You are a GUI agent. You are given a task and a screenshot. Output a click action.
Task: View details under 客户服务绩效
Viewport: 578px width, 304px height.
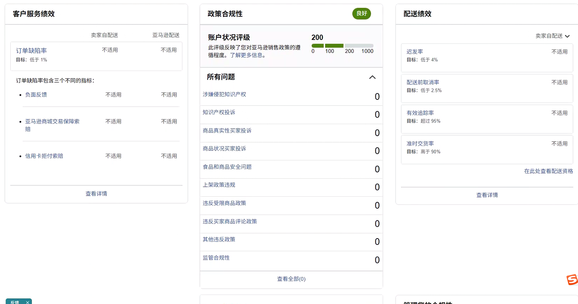pos(96,194)
